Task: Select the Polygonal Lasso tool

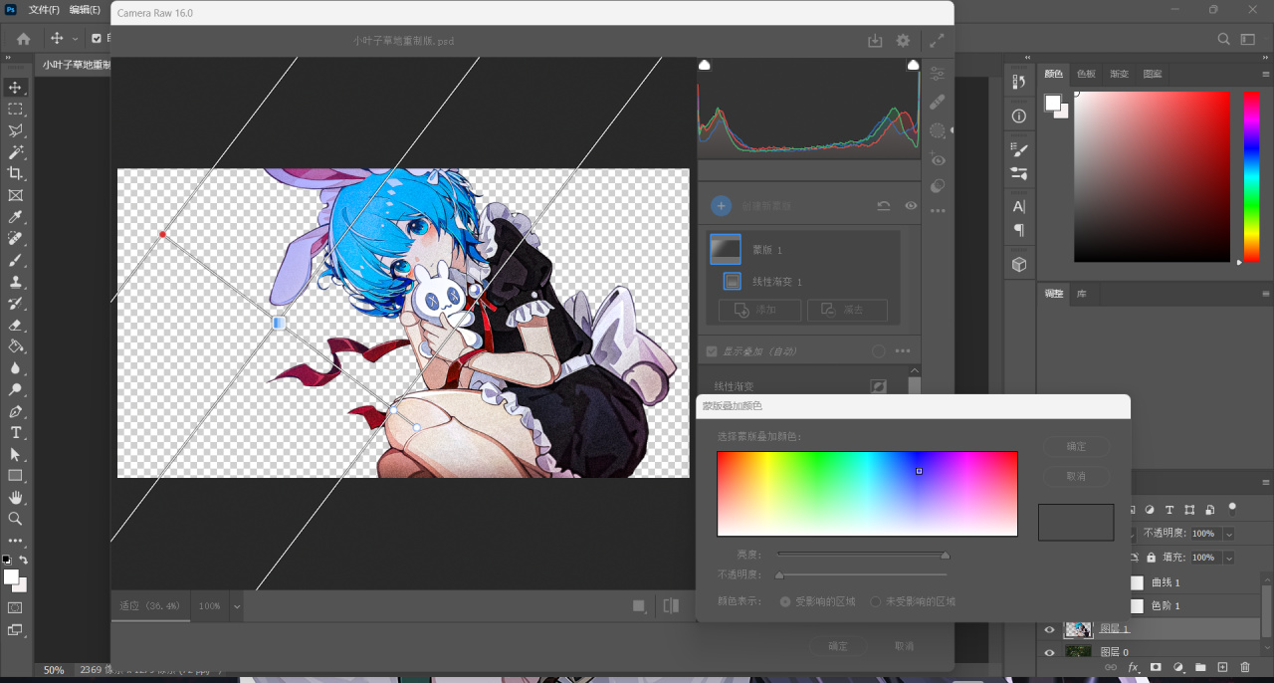Action: 16,131
